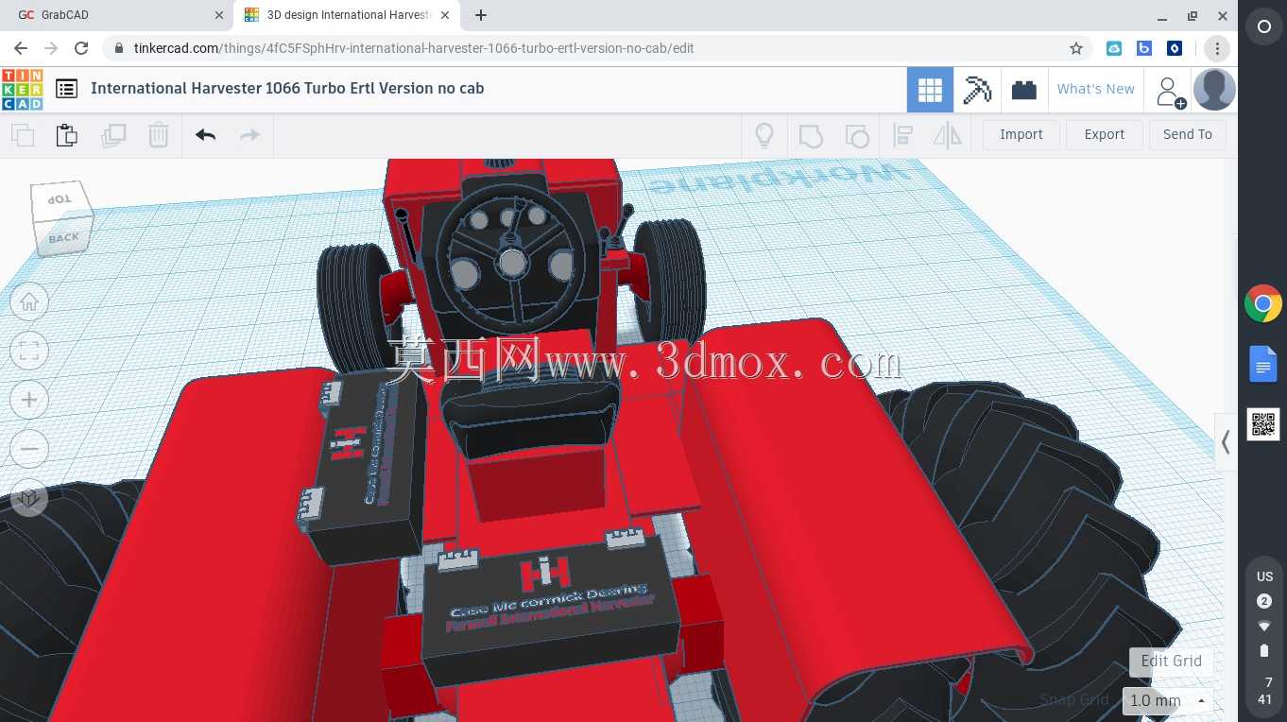This screenshot has height=722, width=1287.
Task: Open the user profile avatar
Action: [x=1214, y=90]
